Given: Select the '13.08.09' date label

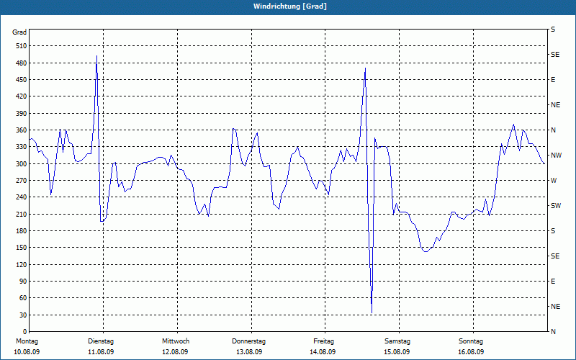Looking at the screenshot, I should point(249,352).
